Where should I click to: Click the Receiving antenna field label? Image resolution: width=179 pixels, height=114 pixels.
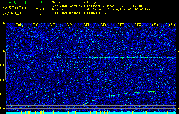[x=66, y=13]
